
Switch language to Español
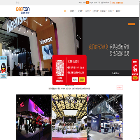(95, 3)
